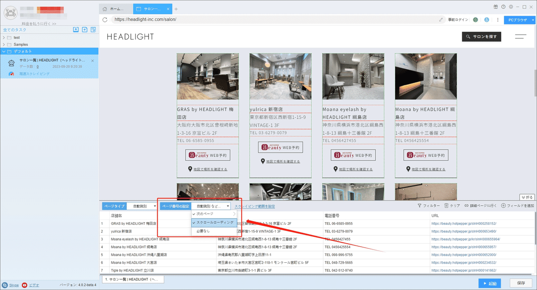Screen dimensions: 537x290
Task: Click cell TEL 06-6585-0955
Action: (339, 224)
